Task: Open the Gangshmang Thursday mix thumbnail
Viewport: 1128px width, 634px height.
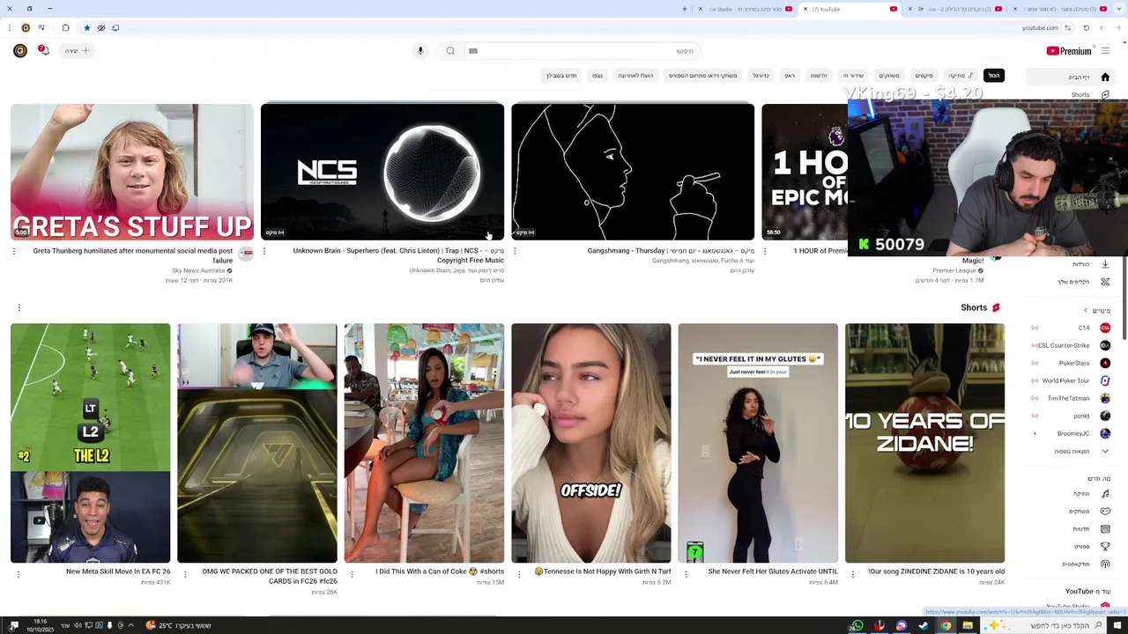Action: [x=633, y=172]
